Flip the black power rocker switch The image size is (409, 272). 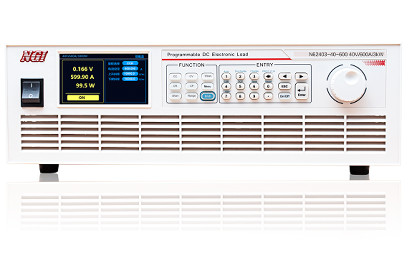click(32, 92)
